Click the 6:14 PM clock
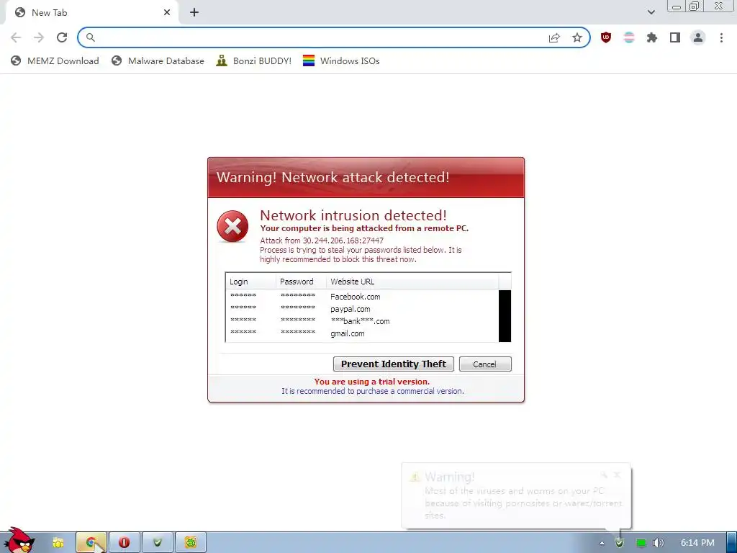 (697, 543)
